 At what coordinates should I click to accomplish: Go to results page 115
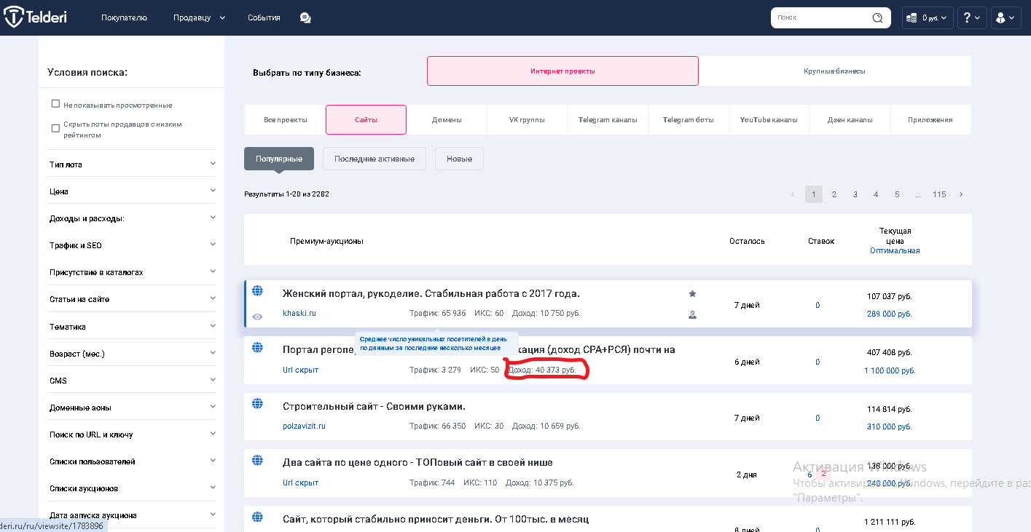click(x=939, y=194)
